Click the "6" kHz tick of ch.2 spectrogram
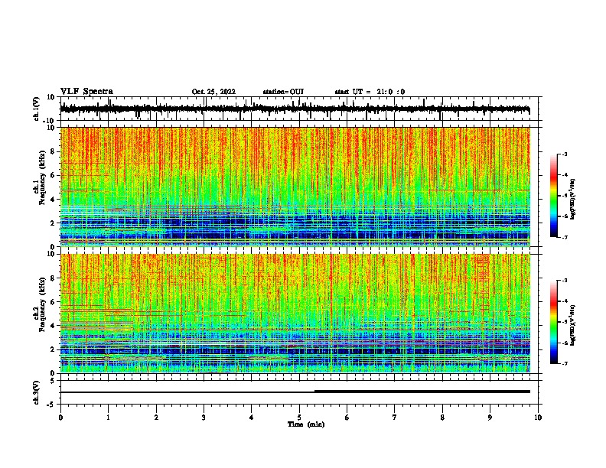Image resolution: width=606 pixels, height=468 pixels. click(x=53, y=302)
